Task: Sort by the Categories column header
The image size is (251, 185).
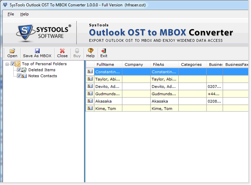Action: 192,65
